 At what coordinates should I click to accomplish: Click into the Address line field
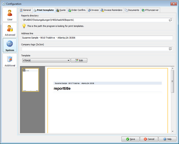tap(97, 38)
